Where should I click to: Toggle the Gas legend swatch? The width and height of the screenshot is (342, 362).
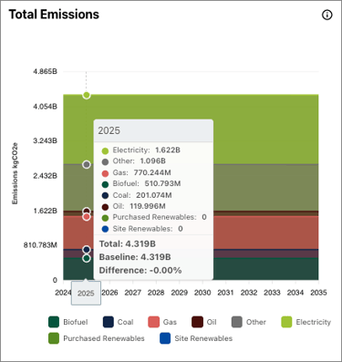click(x=153, y=322)
